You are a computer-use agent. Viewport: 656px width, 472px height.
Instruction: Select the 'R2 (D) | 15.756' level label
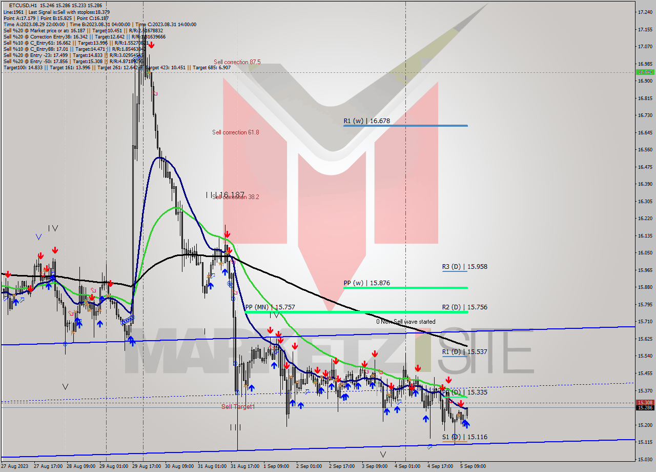[x=465, y=307]
